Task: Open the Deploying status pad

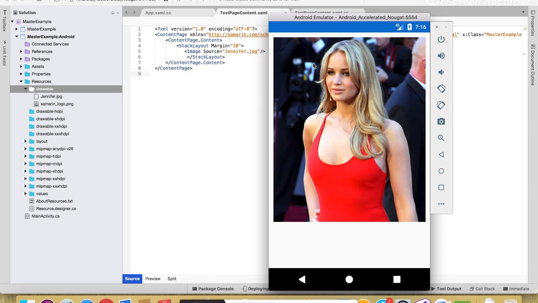Action: coord(256,289)
